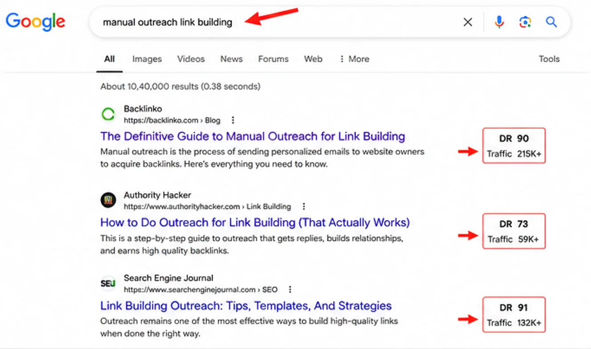Click the Backlinko site name
The image size is (591, 349).
coord(143,109)
